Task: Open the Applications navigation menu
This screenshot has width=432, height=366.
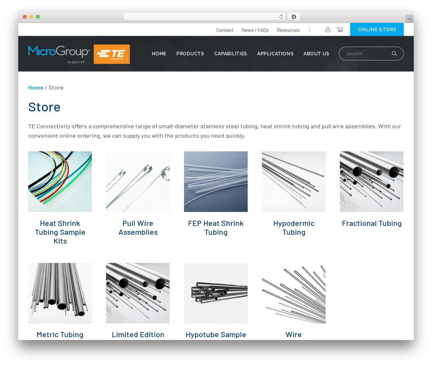Action: (x=275, y=54)
